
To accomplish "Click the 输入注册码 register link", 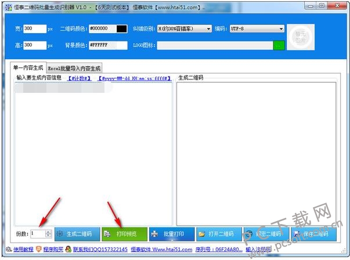I will 258,250.
